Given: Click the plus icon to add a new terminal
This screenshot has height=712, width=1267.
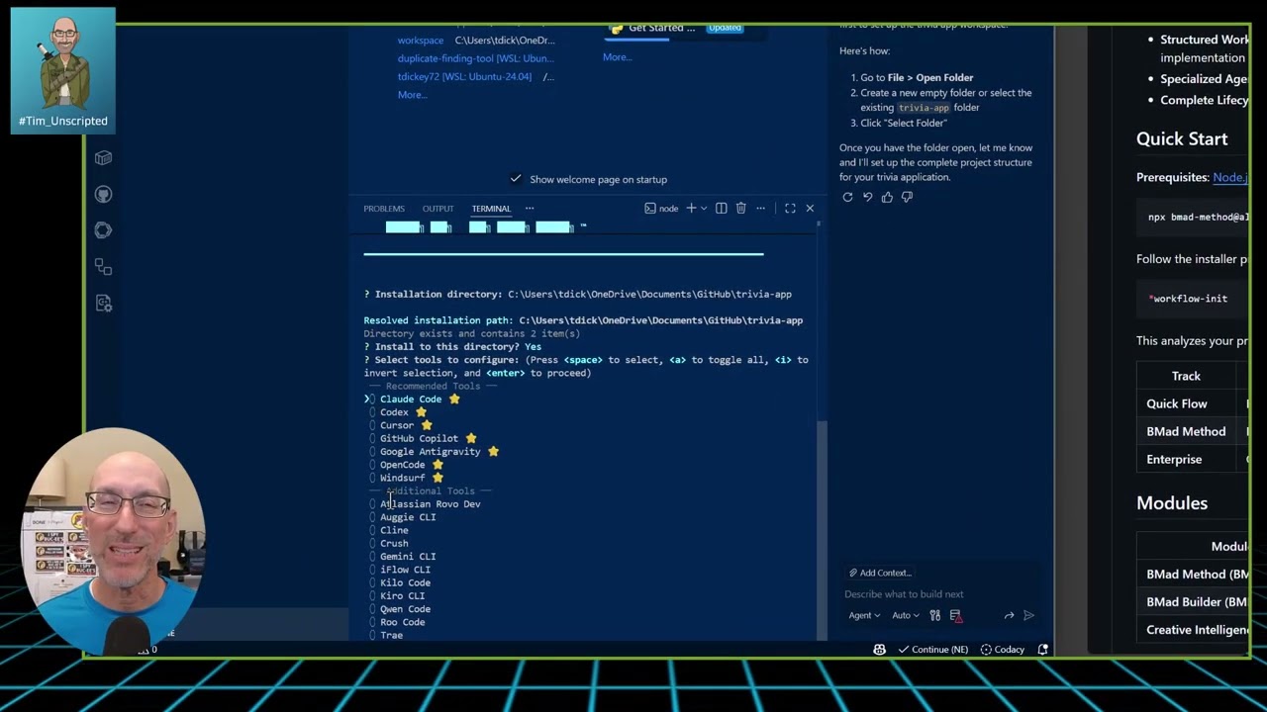Looking at the screenshot, I should pos(691,209).
